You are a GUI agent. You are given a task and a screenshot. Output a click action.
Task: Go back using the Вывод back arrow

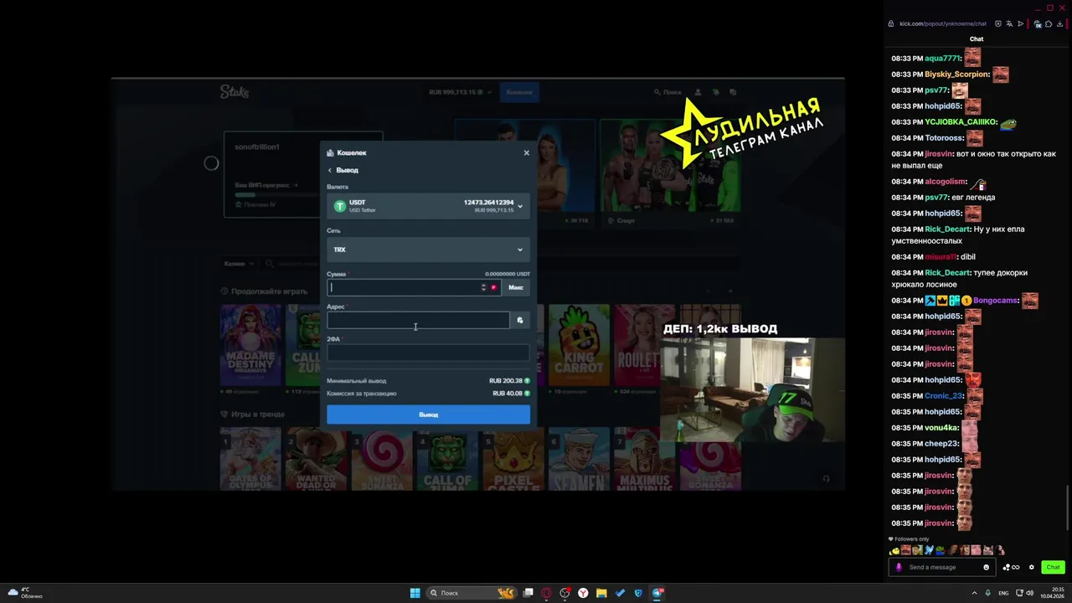[x=330, y=170]
